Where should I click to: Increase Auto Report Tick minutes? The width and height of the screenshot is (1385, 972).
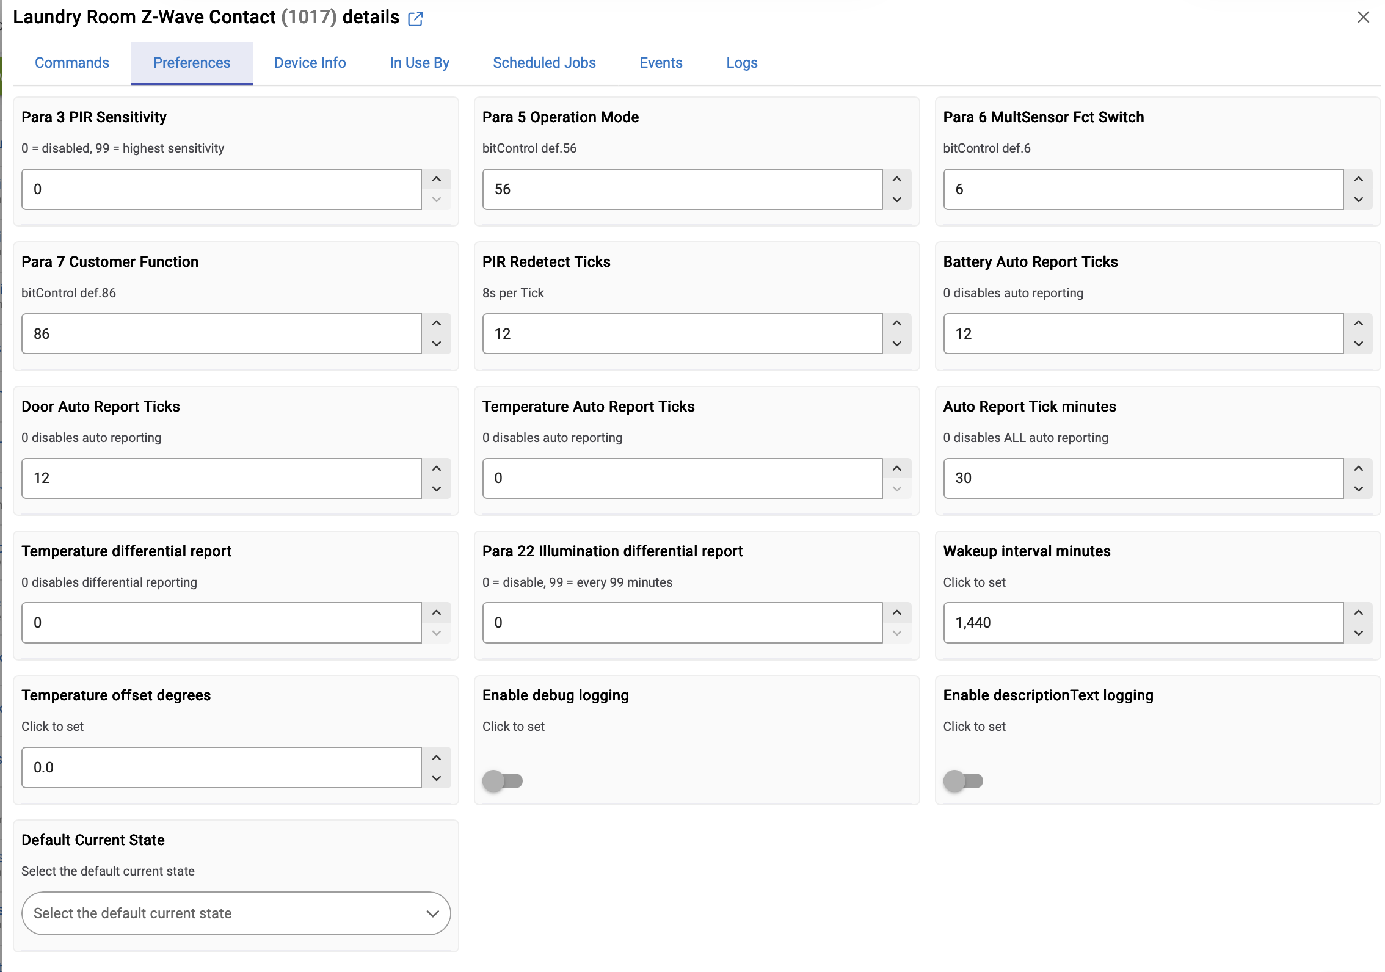(1358, 468)
